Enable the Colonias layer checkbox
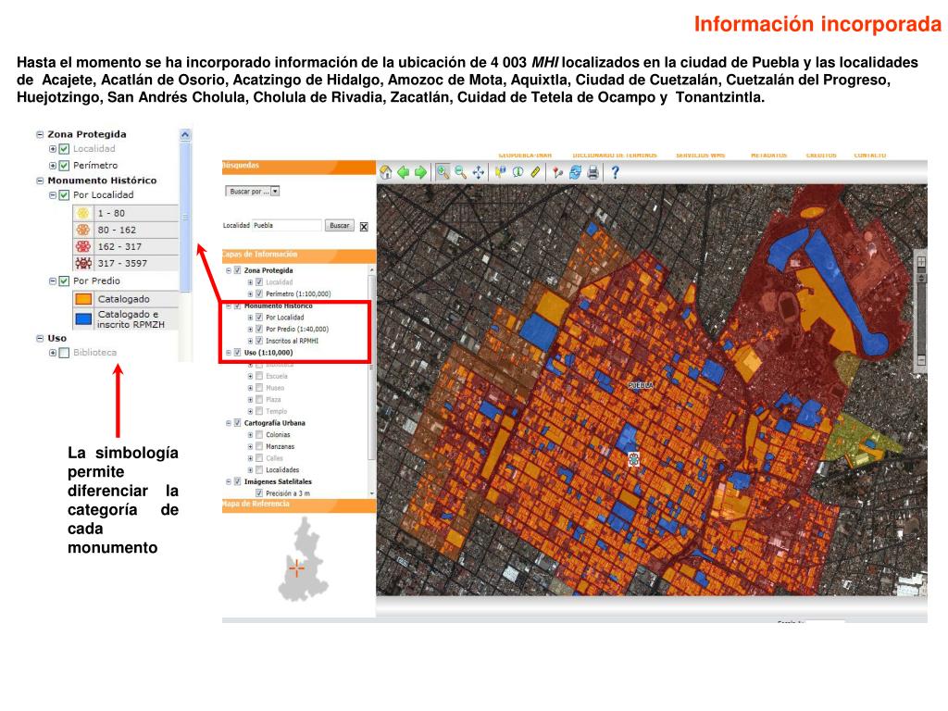Screen dimensions: 948x711 point(259,435)
